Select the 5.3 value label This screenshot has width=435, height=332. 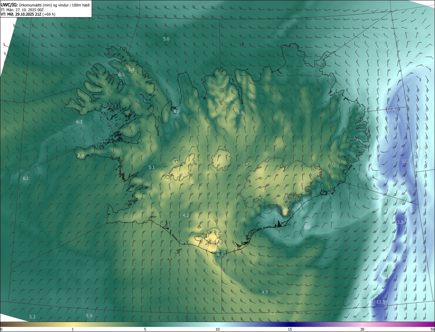point(32,317)
